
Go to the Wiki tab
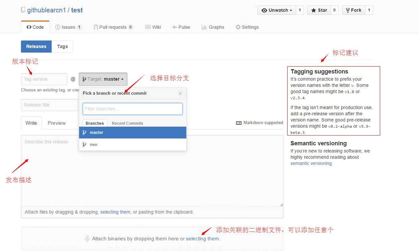pyautogui.click(x=153, y=27)
